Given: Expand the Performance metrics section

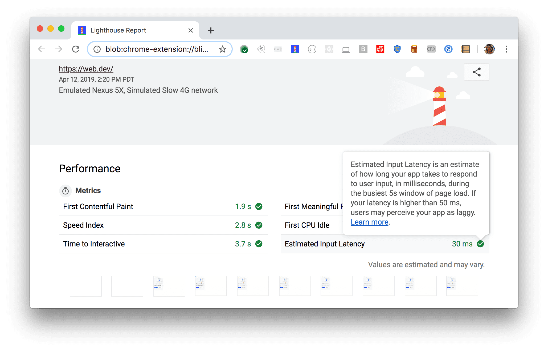Looking at the screenshot, I should pos(64,190).
